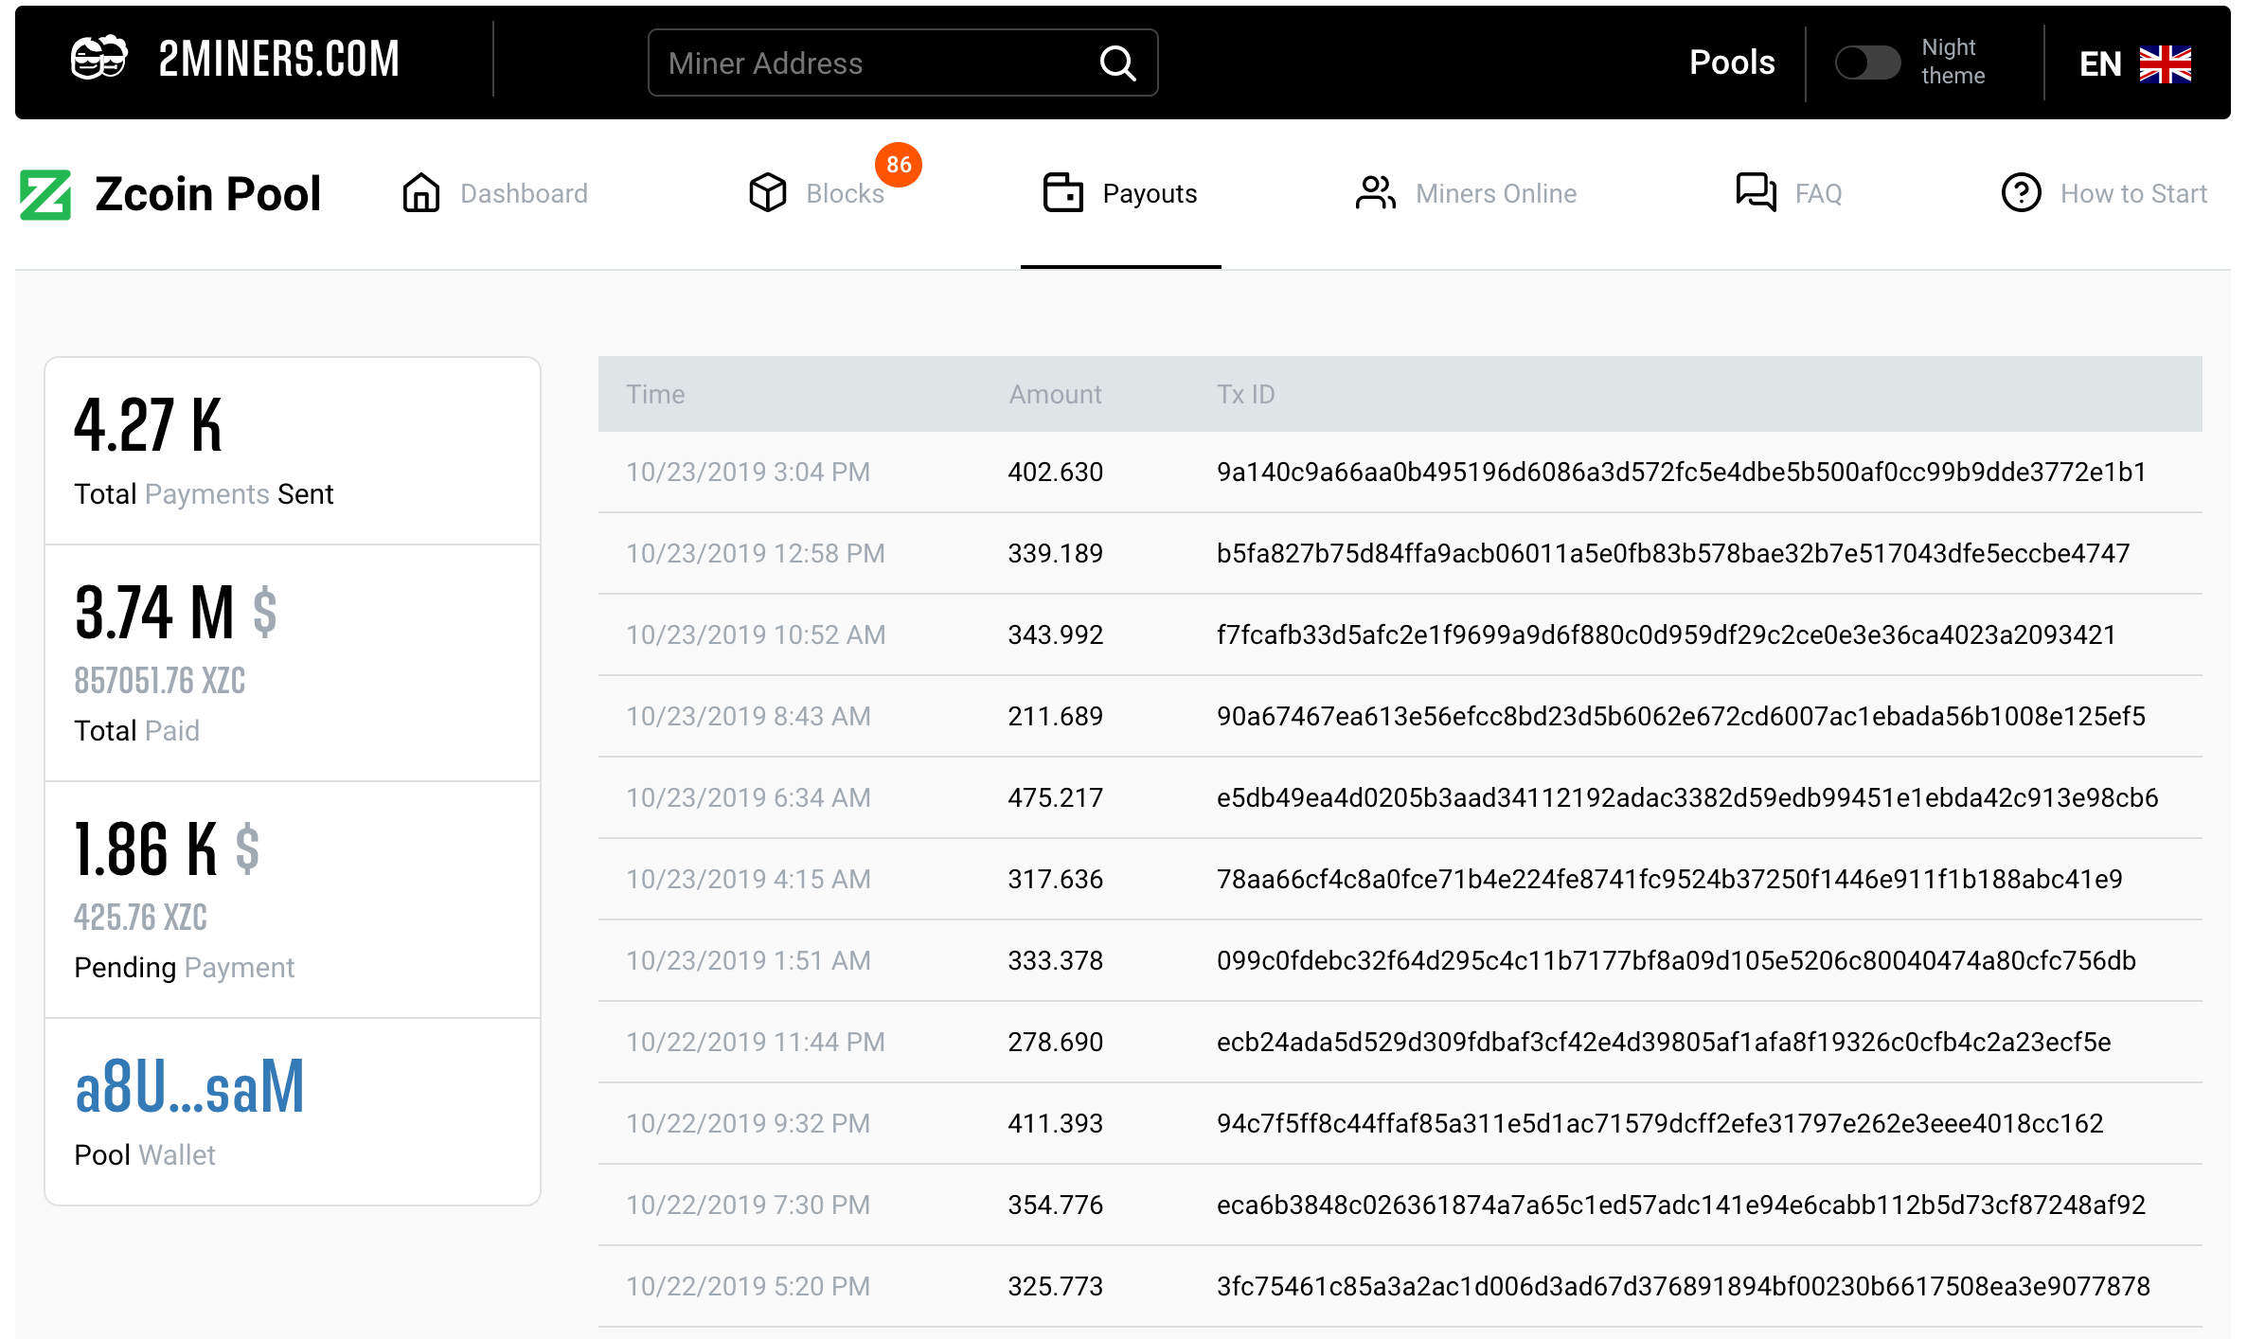
Task: Click the FAQ chat bubbles icon
Action: click(x=1756, y=193)
